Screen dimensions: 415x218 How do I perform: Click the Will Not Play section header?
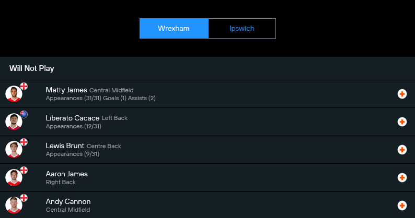pyautogui.click(x=32, y=68)
